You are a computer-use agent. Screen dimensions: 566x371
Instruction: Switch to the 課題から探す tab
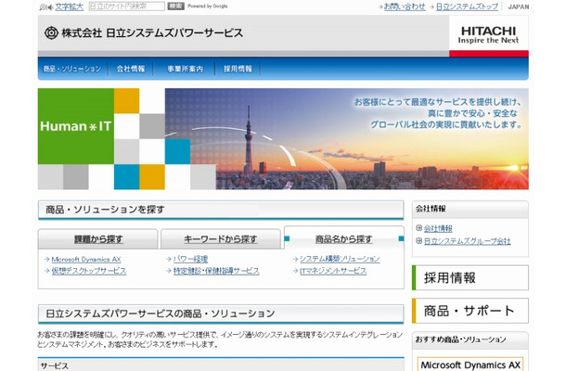[x=97, y=239]
